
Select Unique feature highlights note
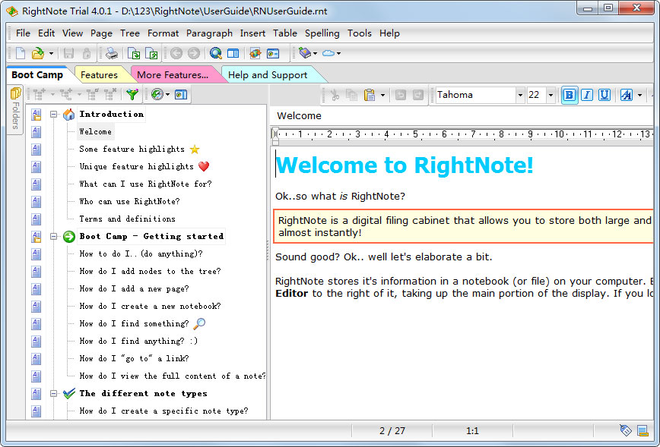pyautogui.click(x=136, y=167)
